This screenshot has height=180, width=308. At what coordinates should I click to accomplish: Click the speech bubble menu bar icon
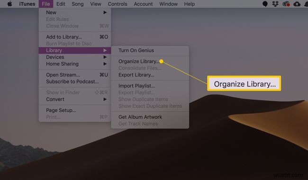265,4
